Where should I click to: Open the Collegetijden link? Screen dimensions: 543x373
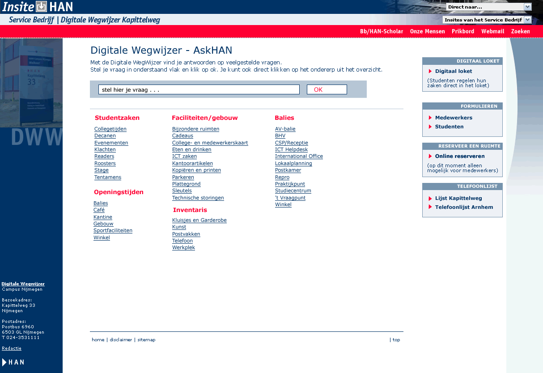[110, 129]
